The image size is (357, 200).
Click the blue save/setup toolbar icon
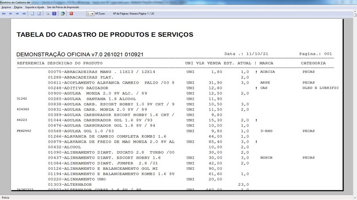coord(54,14)
